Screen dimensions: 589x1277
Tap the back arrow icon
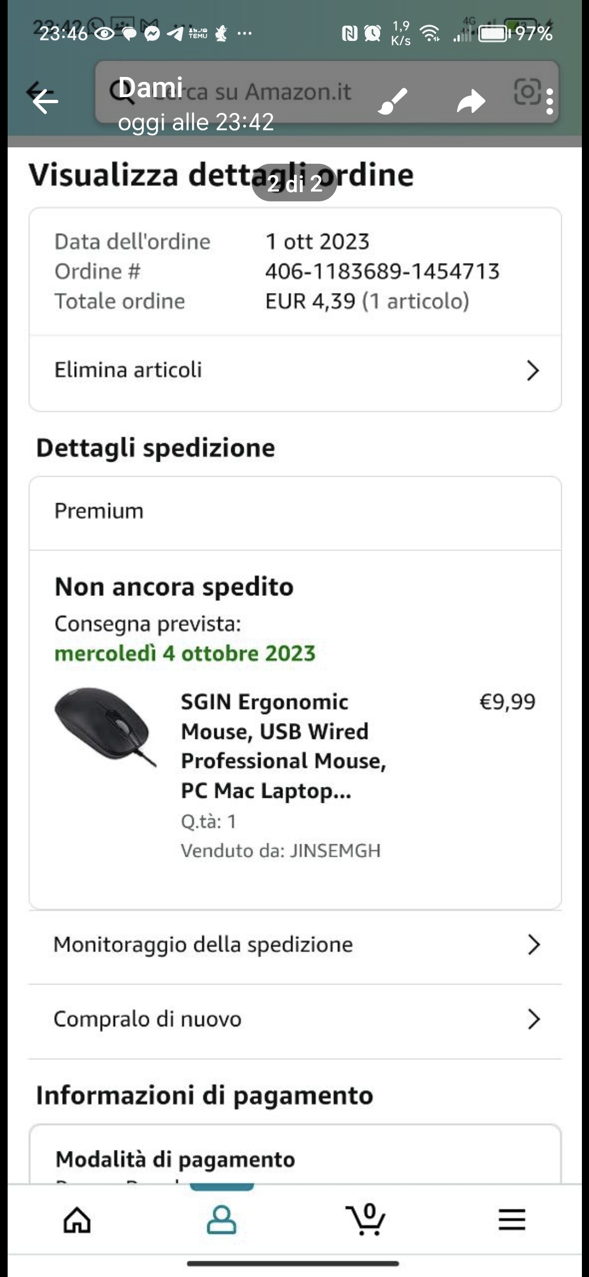[45, 101]
